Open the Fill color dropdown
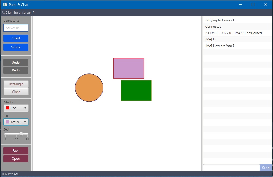The image size is (273, 177). tap(16, 122)
